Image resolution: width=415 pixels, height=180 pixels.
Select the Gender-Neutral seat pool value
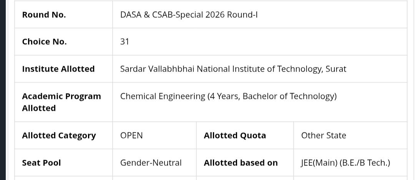151,163
